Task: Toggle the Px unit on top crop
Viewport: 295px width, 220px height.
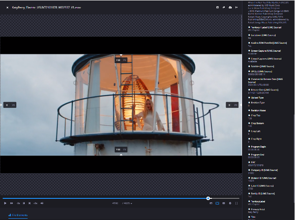Action: click(125, 60)
